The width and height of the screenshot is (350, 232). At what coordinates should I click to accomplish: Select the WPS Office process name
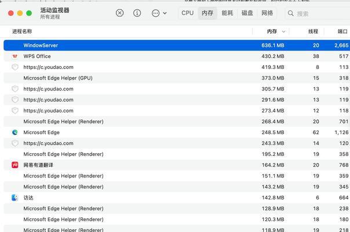click(x=37, y=56)
